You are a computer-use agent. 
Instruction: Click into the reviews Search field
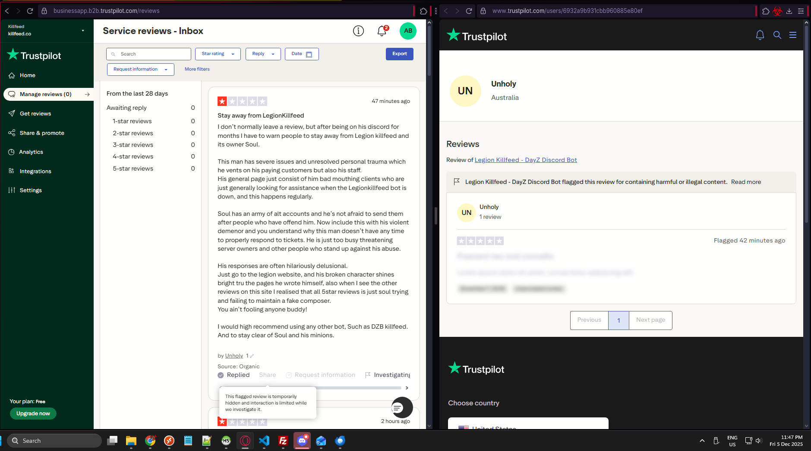148,54
